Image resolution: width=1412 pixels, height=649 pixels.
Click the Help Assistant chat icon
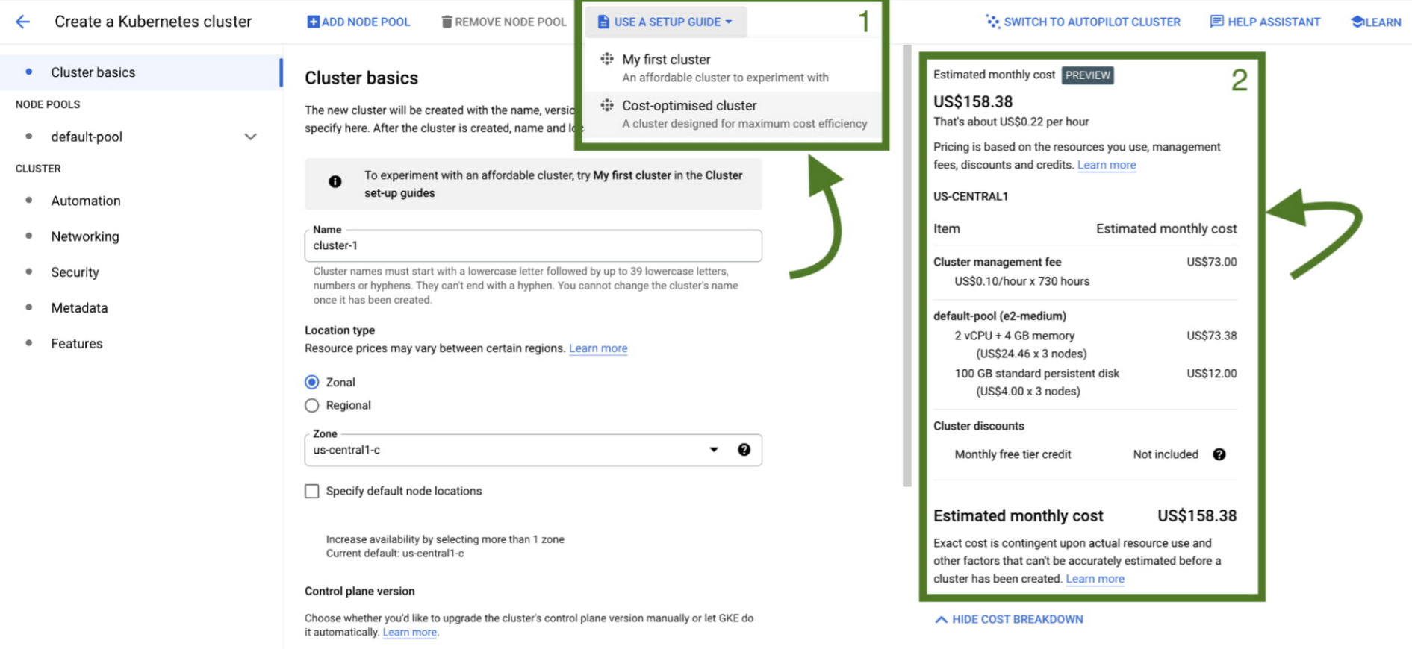pos(1216,22)
